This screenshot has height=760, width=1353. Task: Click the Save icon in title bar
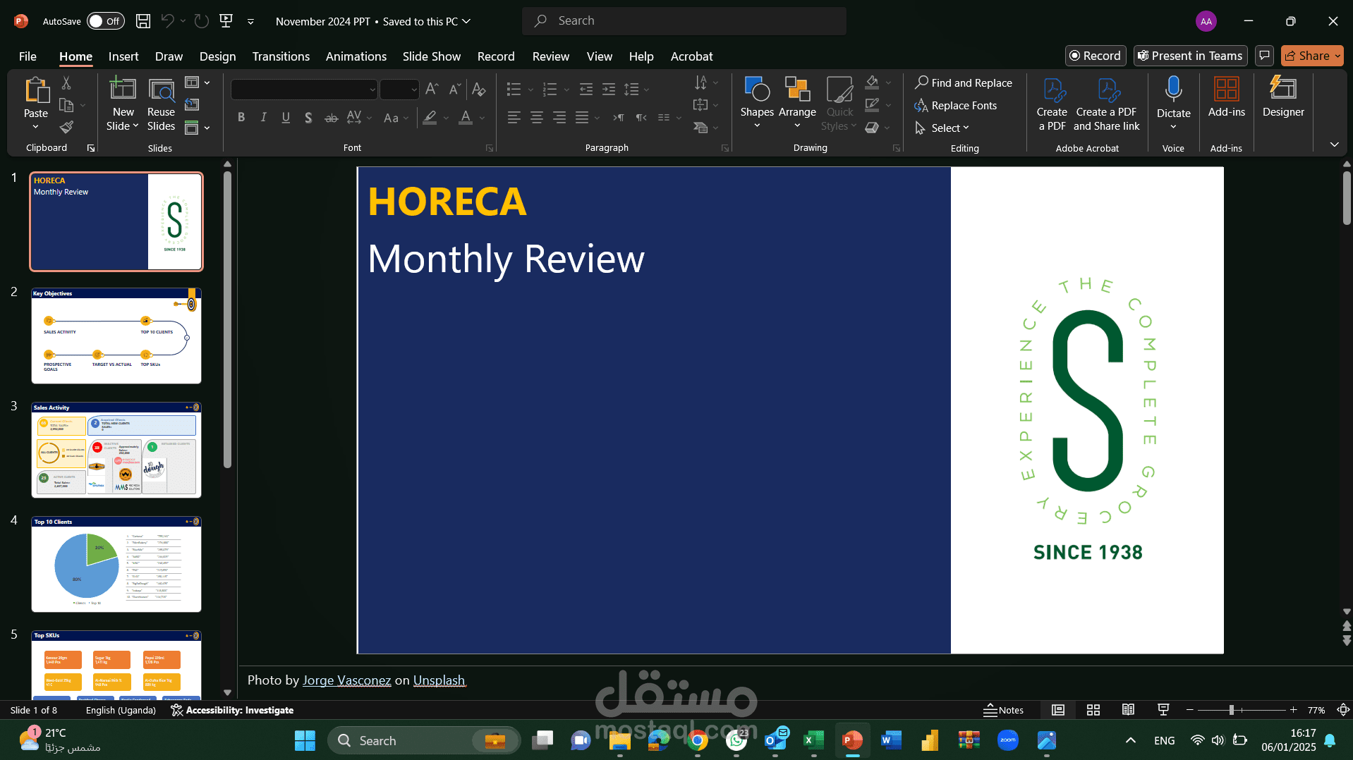[143, 21]
